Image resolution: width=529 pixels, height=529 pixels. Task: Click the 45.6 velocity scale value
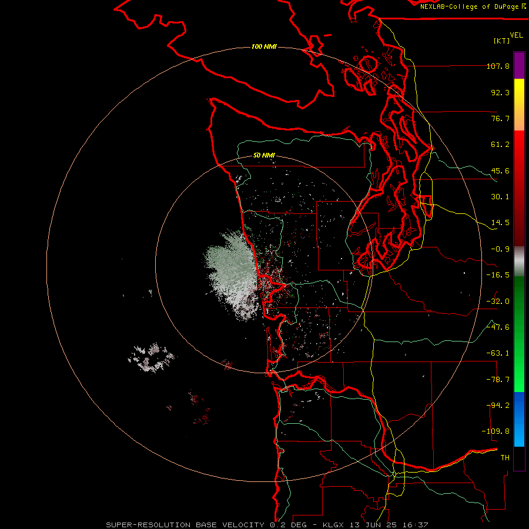click(500, 170)
